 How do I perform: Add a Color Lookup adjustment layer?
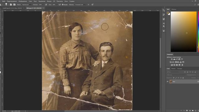(183, 62)
